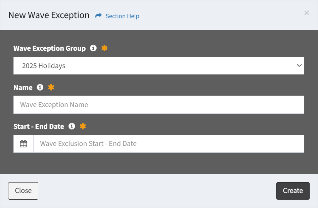Open the calendar date picker icon
This screenshot has height=208, width=318.
pyautogui.click(x=24, y=144)
